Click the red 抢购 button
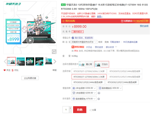This screenshot has width=154, height=116. tap(80, 110)
